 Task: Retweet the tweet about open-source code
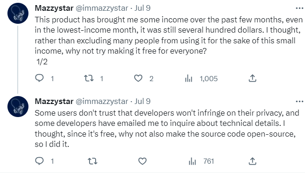point(92,161)
